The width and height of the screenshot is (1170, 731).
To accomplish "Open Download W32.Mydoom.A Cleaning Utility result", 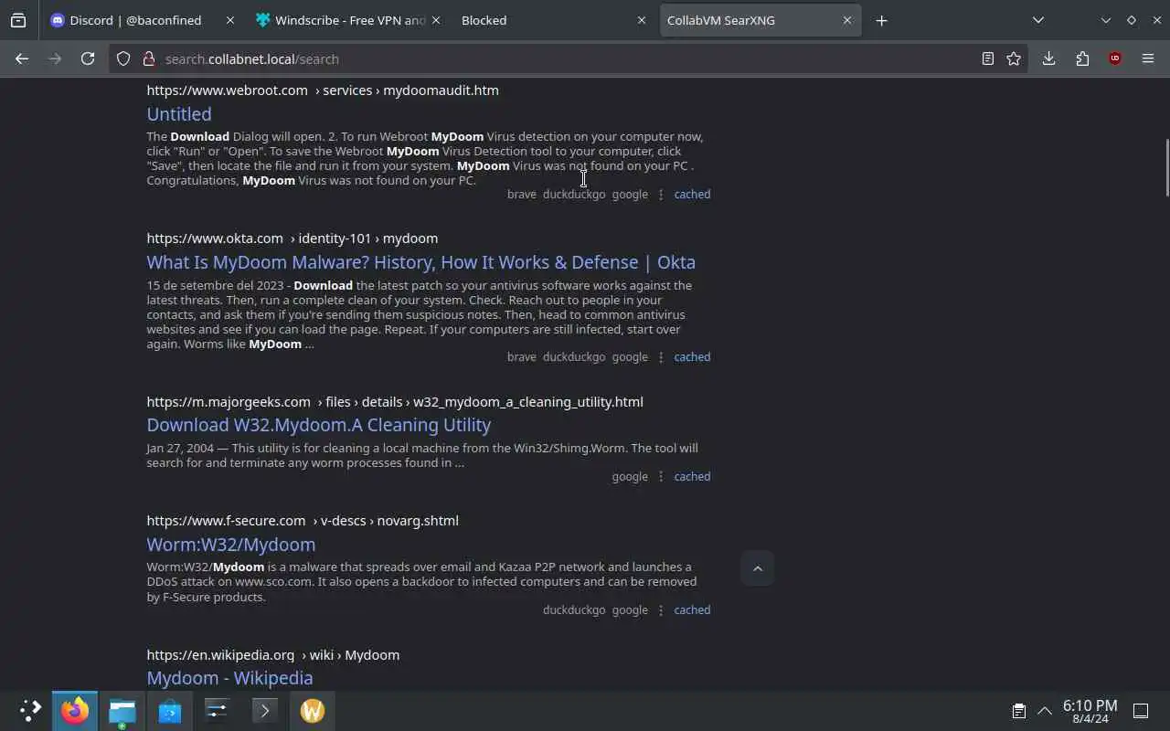I will point(318,425).
